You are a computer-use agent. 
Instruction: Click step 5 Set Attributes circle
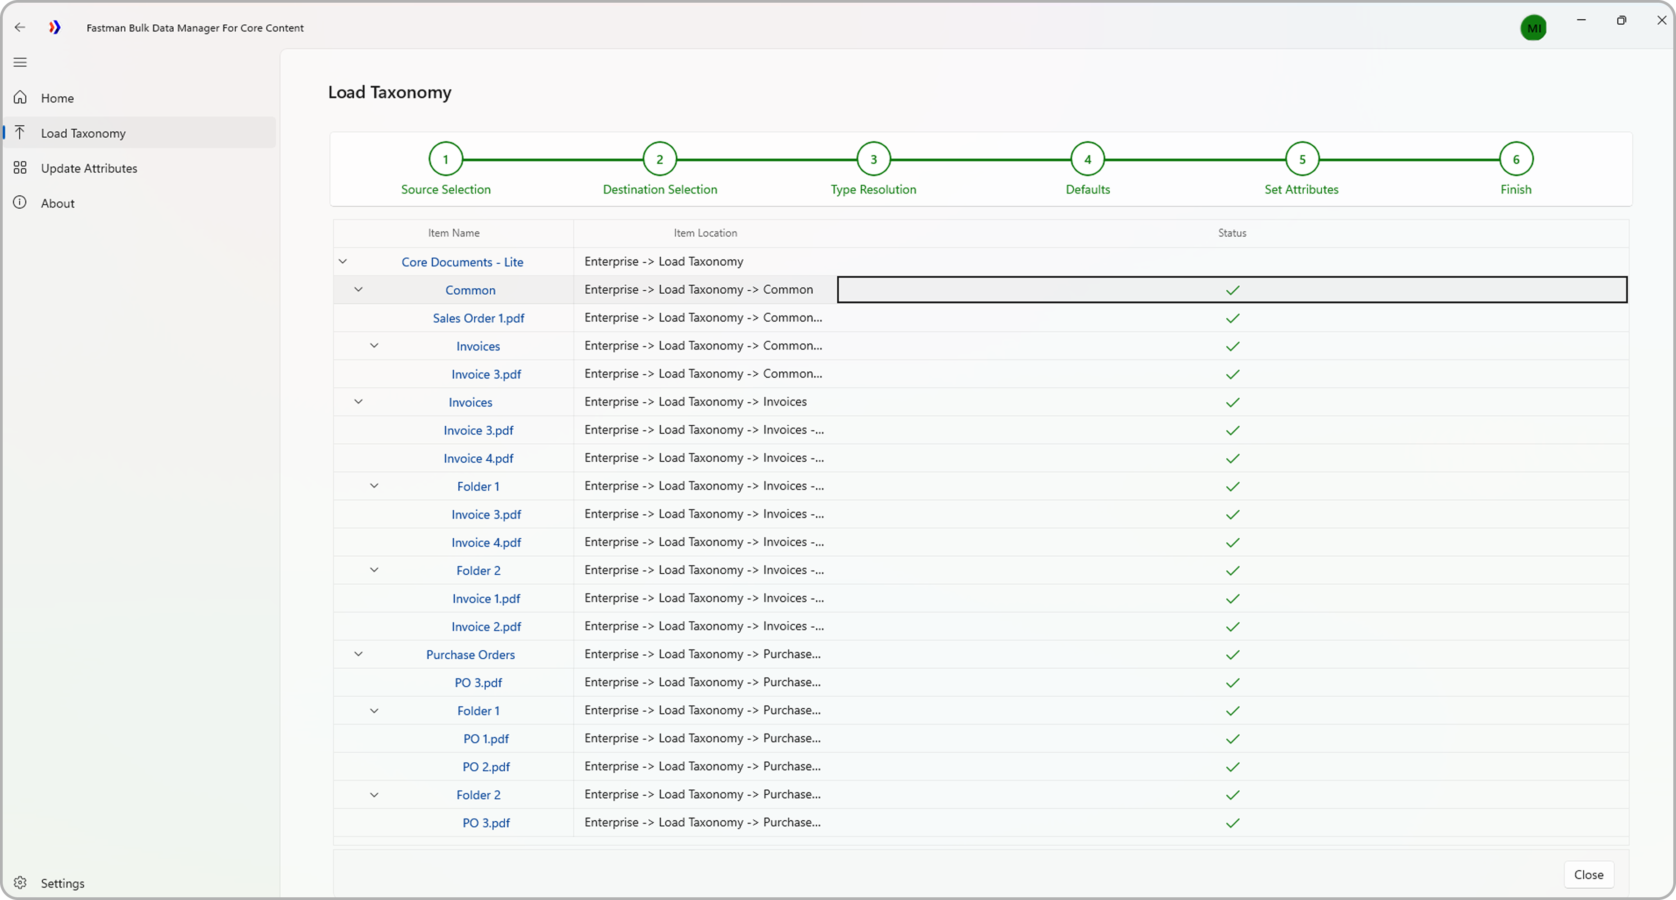pyautogui.click(x=1302, y=159)
